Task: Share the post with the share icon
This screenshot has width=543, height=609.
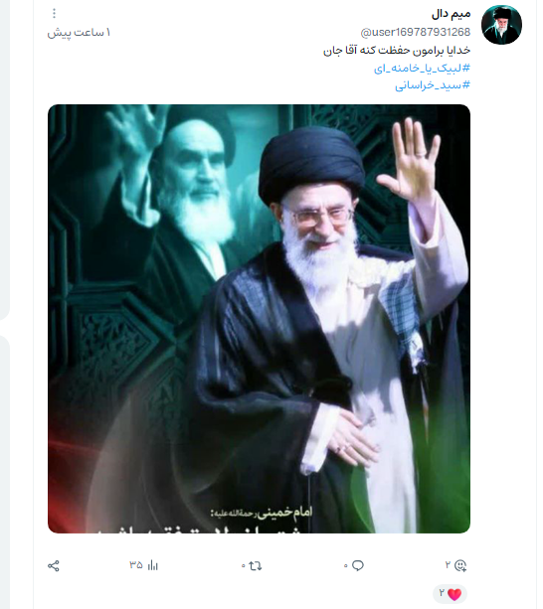Action: coord(54,566)
